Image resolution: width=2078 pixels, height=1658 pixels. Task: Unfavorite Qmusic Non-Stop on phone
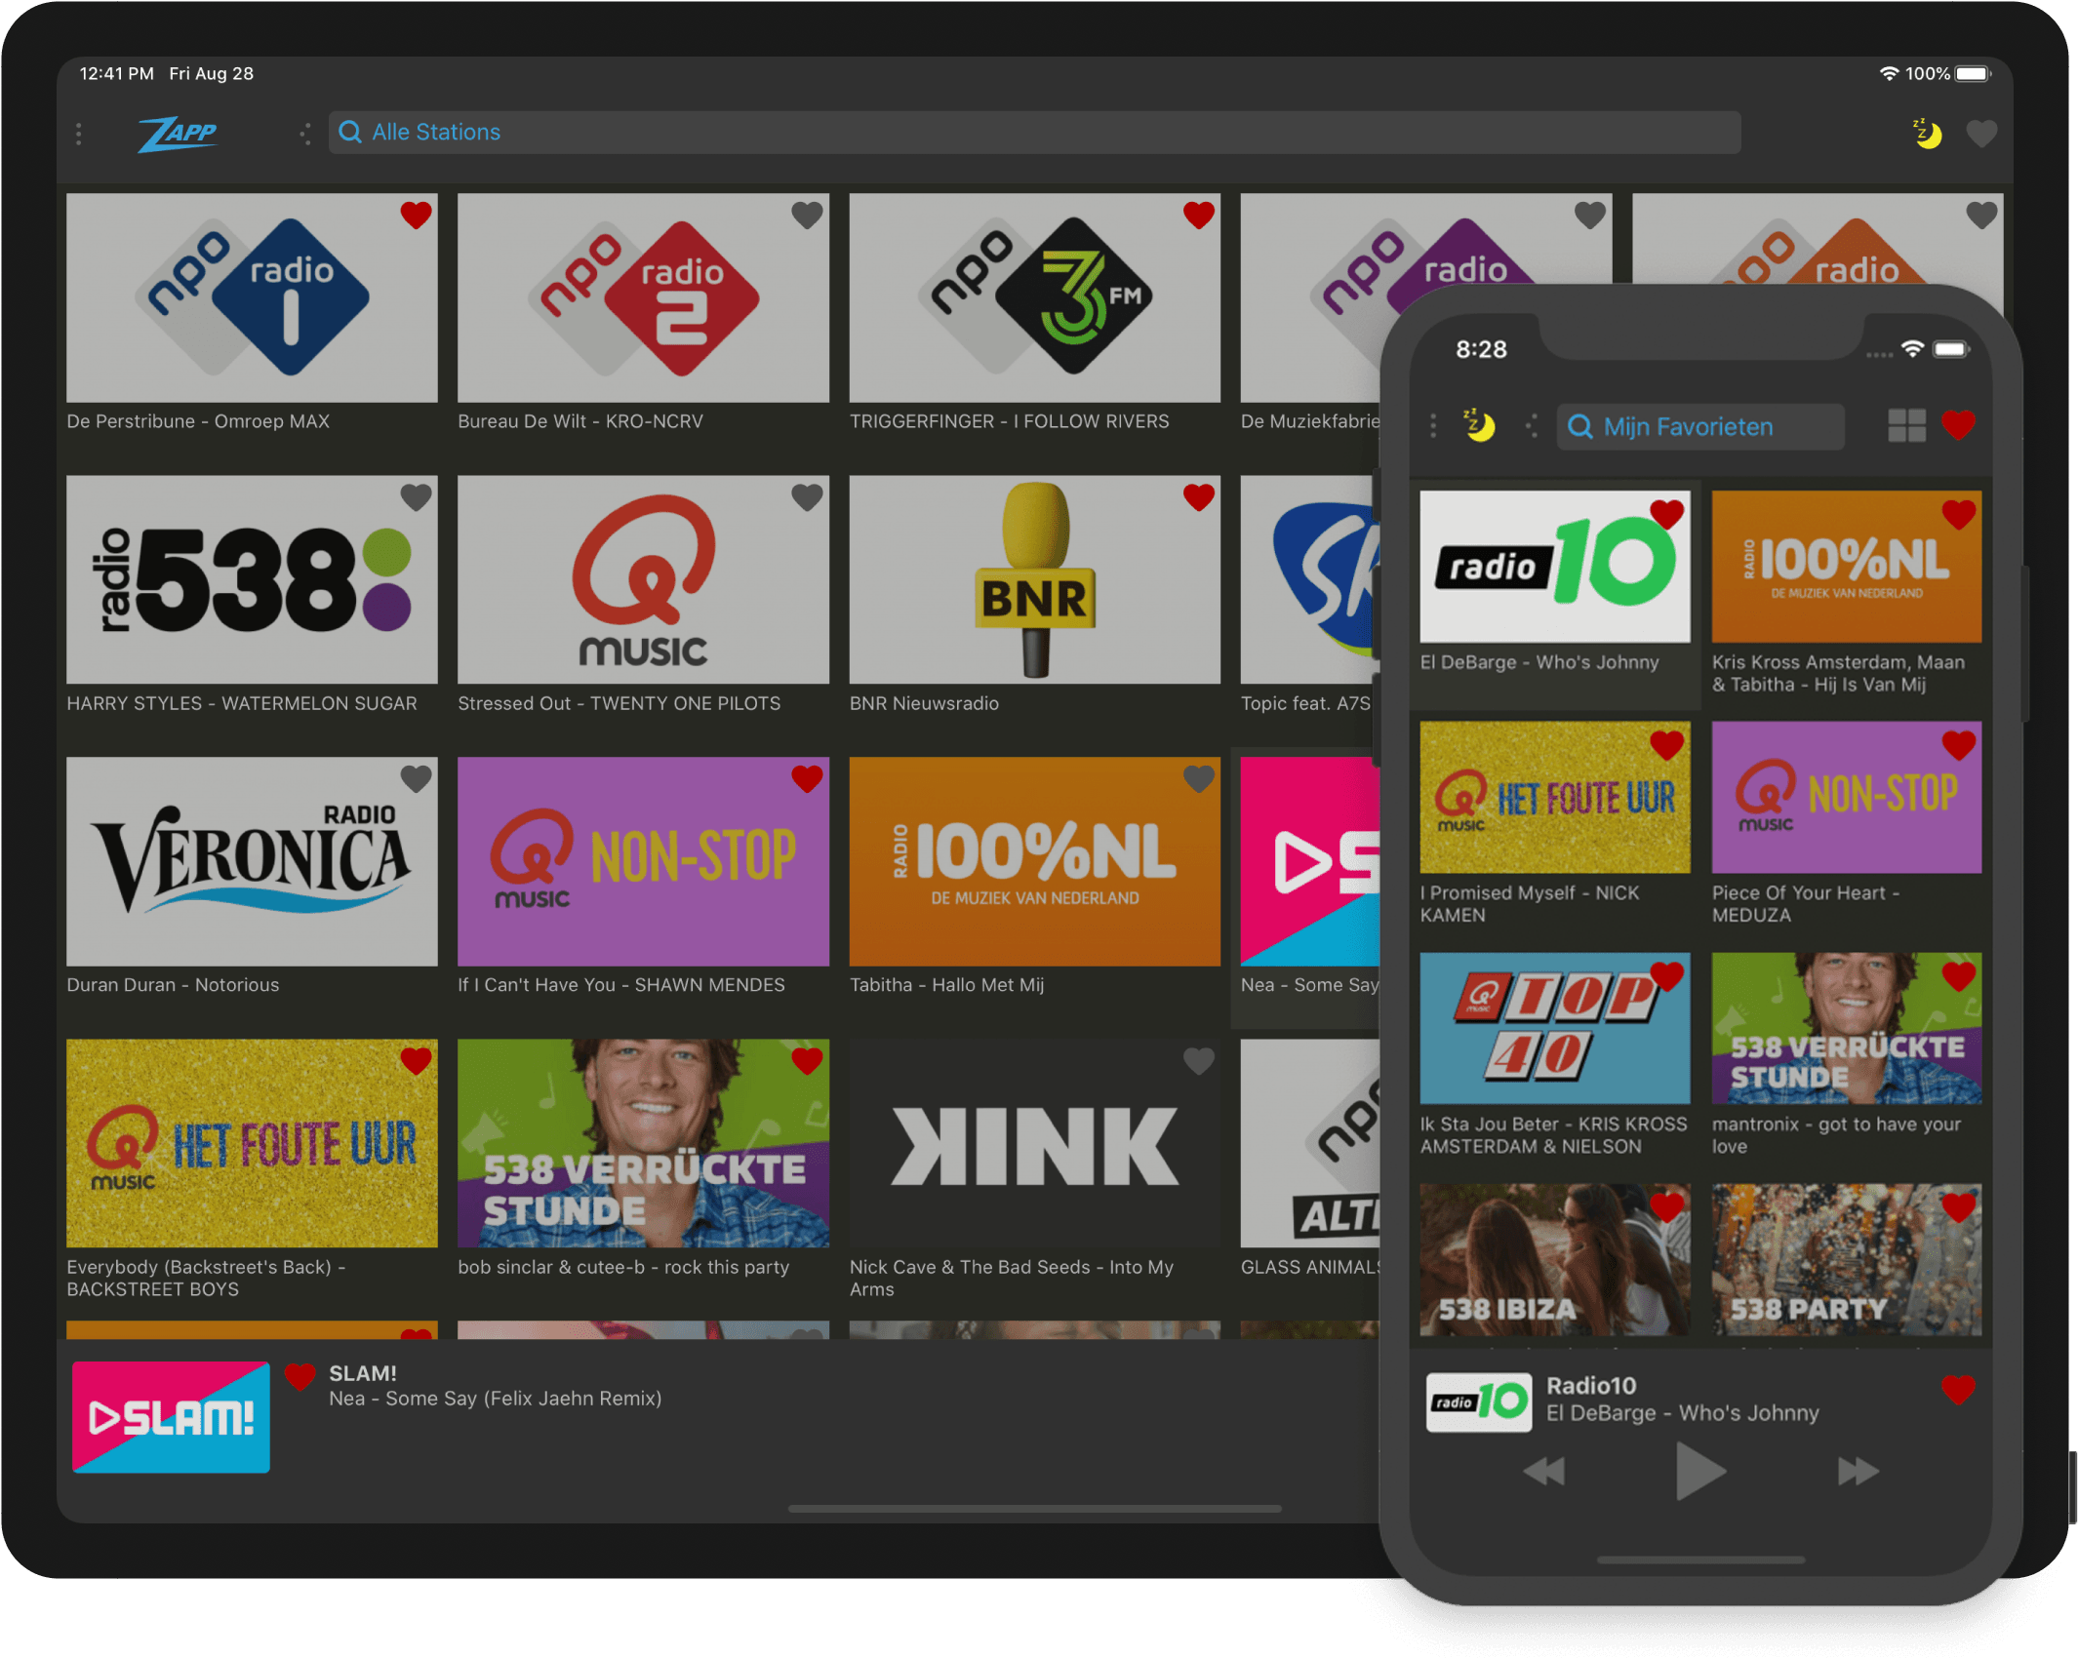pos(1958,744)
